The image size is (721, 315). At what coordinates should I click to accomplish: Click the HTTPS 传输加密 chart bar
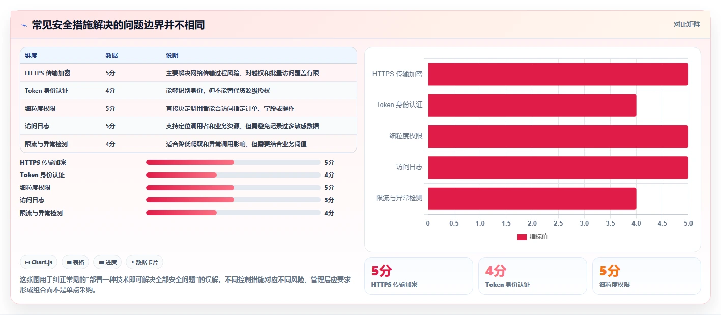558,74
